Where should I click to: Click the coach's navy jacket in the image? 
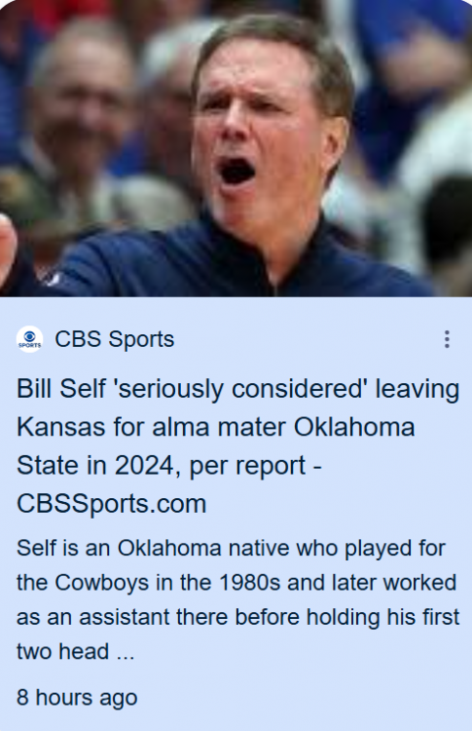(233, 266)
